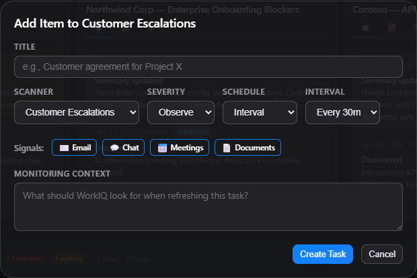
Task: Open the Schedule dropdown set to Interval
Action: coord(260,112)
